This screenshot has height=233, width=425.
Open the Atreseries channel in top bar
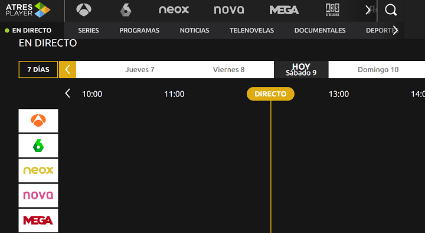[332, 10]
